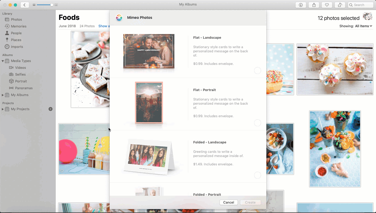The height and width of the screenshot is (213, 376).
Task: Expand the My Projects disclosure triangle
Action: pos(3,109)
